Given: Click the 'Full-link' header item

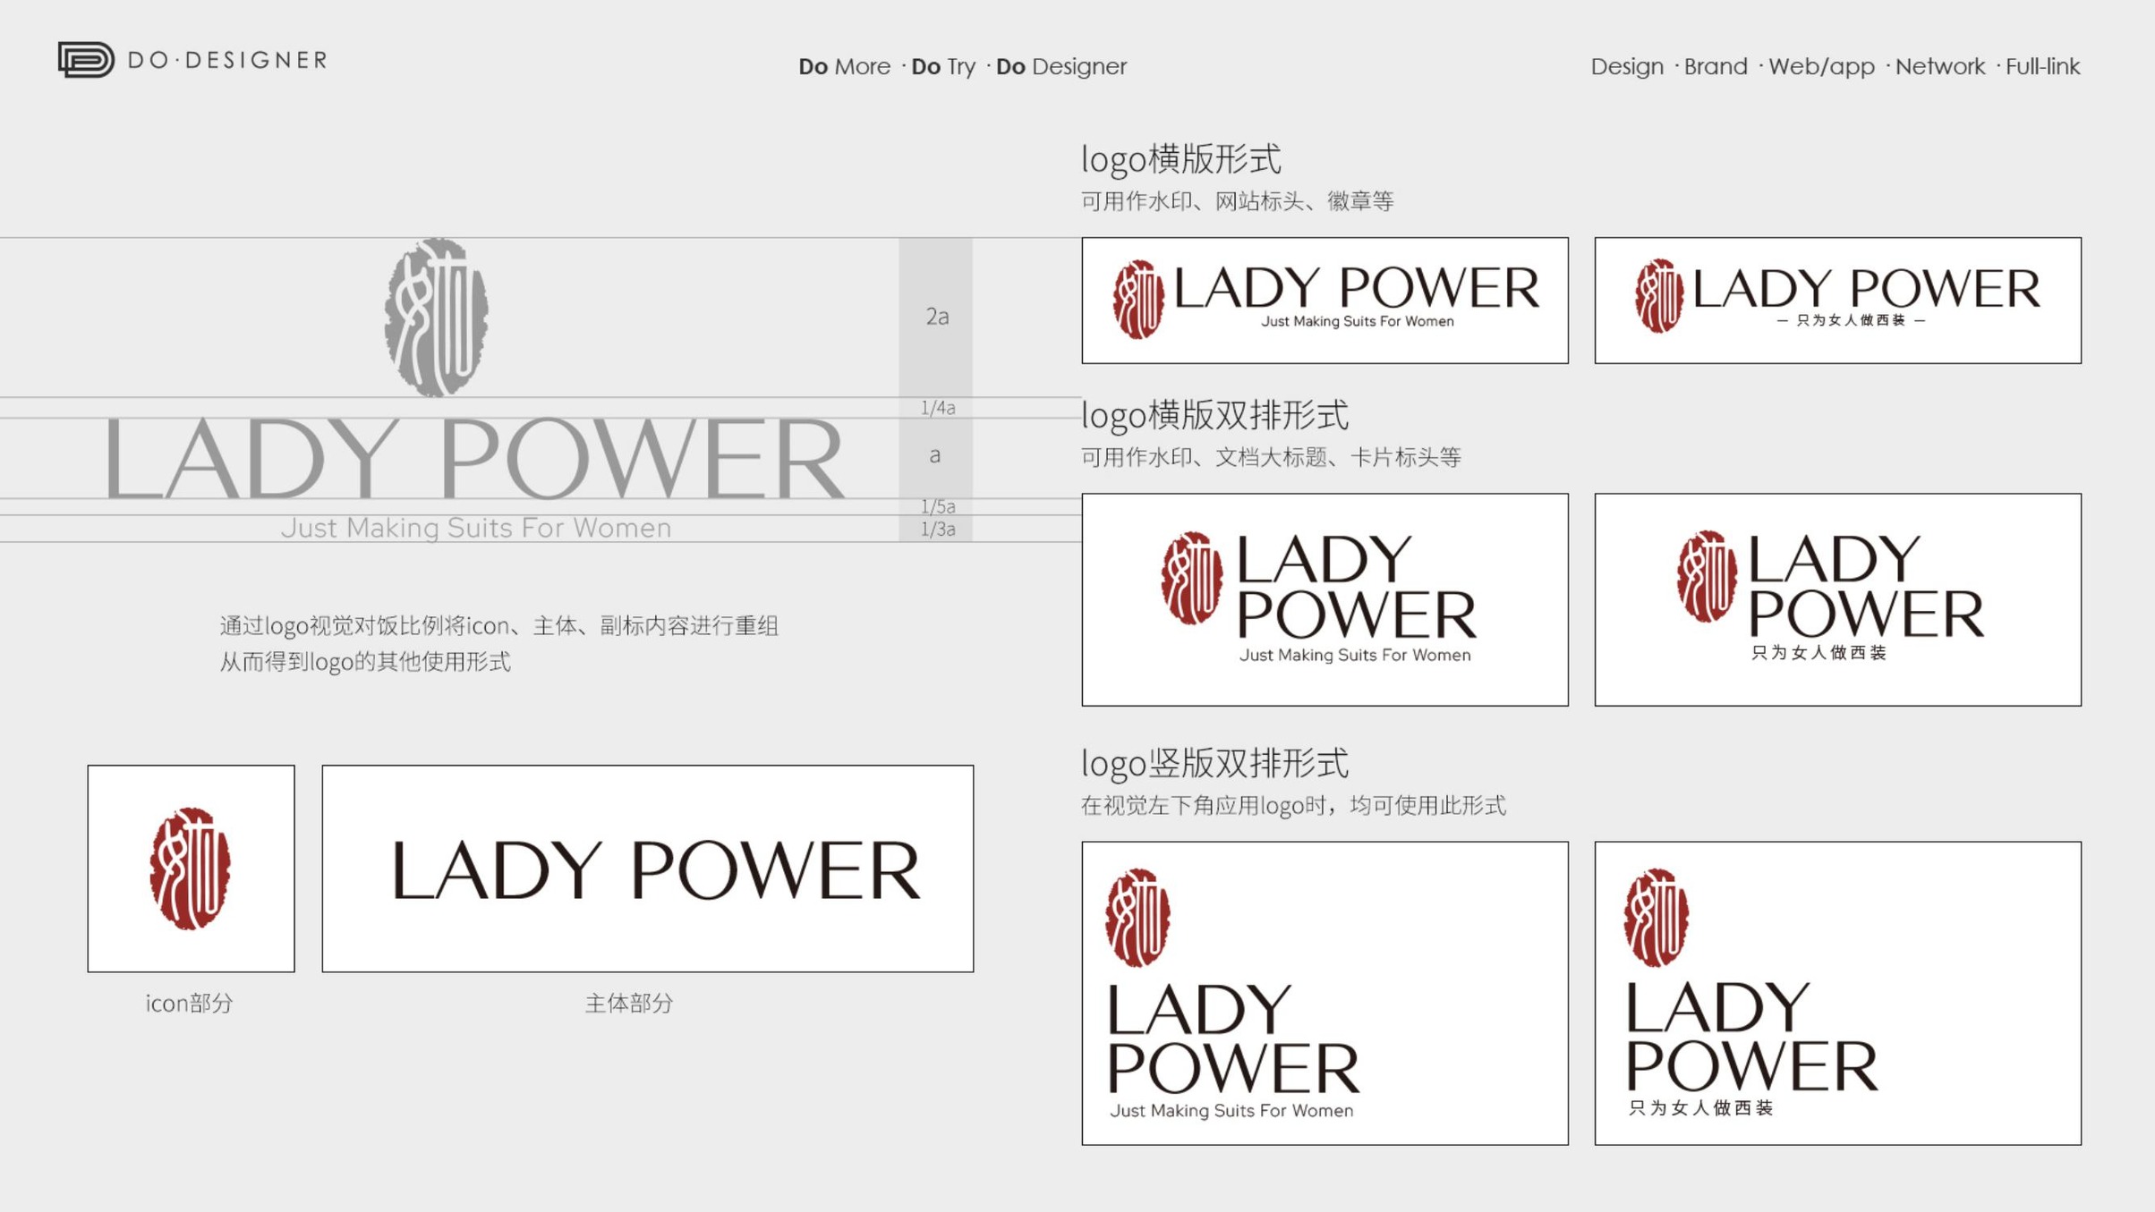Looking at the screenshot, I should (2042, 66).
